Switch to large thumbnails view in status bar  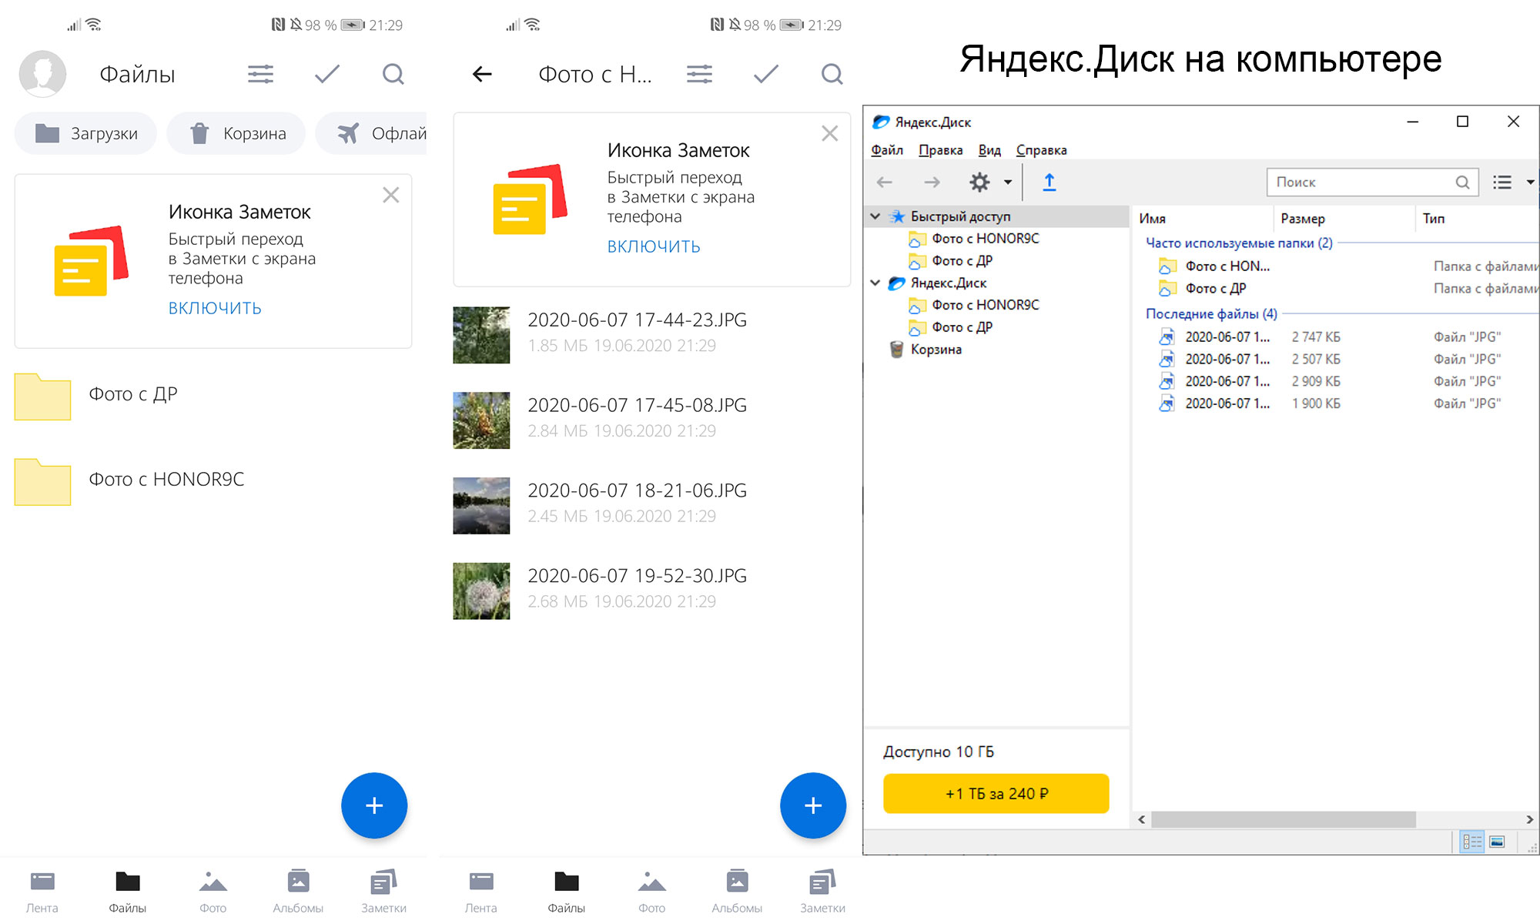1497,842
